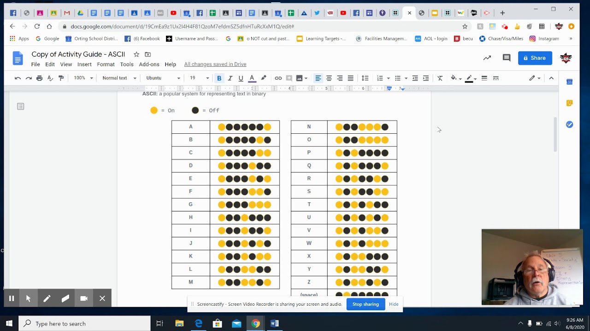Open line spacing options

(365, 78)
